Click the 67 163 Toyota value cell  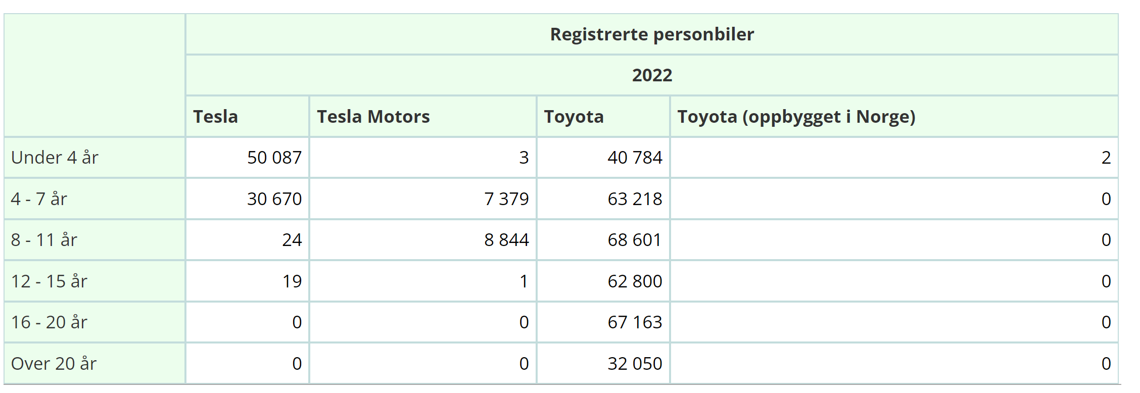[603, 322]
